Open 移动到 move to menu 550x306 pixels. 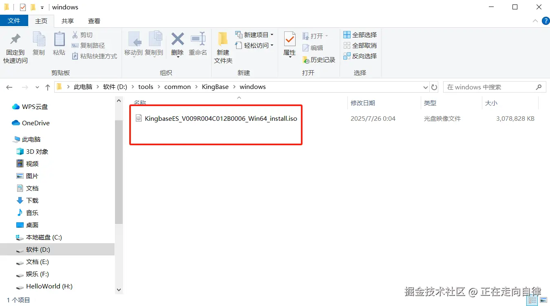tap(133, 45)
